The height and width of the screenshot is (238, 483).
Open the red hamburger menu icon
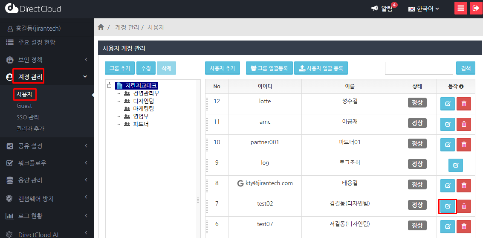(x=461, y=9)
